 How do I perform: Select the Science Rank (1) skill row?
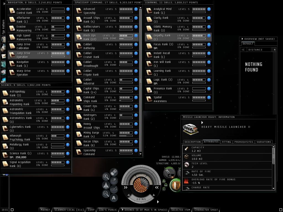tap(36, 155)
